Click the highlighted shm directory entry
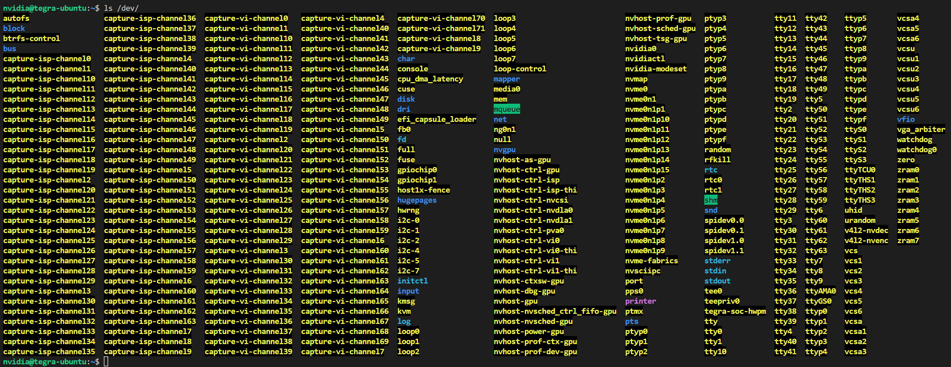 coord(710,200)
